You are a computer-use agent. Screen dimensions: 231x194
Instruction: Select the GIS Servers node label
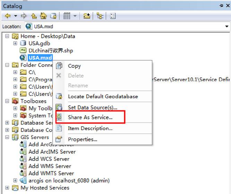(x=35, y=137)
